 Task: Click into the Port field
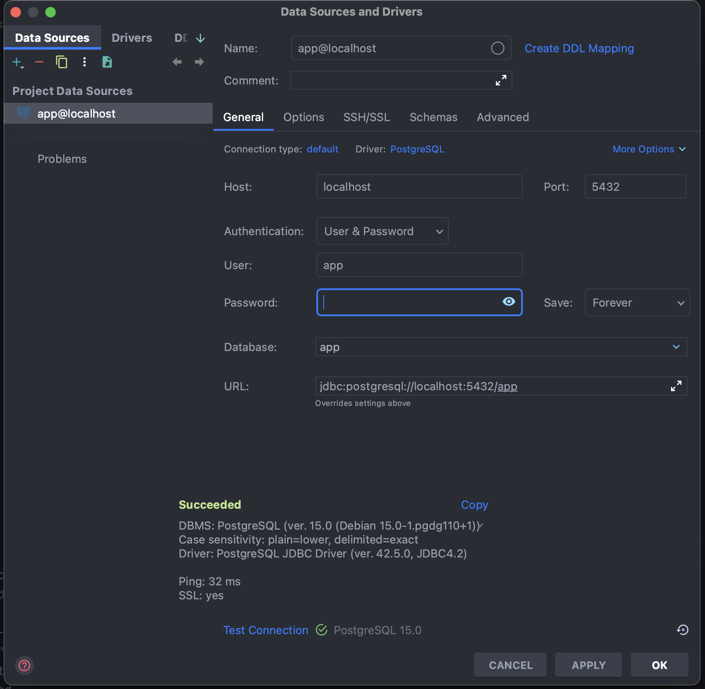pos(635,186)
